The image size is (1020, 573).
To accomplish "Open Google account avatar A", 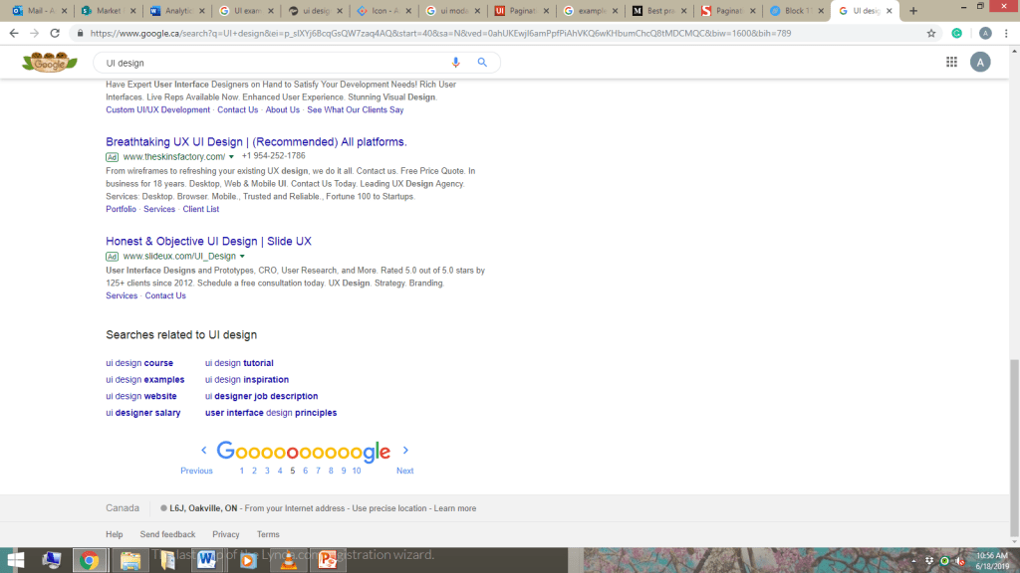I will 980,62.
